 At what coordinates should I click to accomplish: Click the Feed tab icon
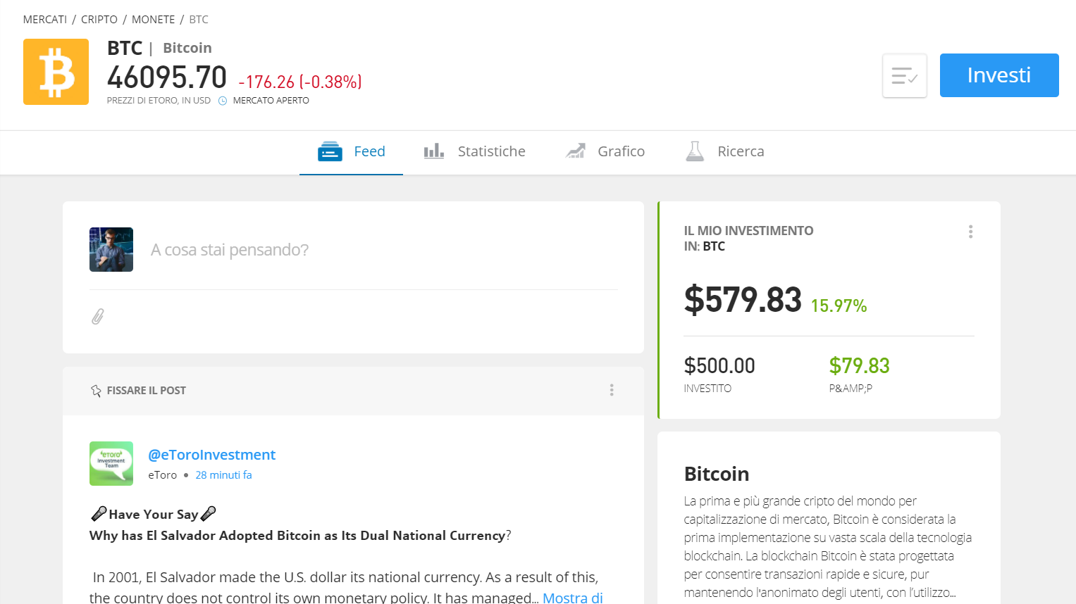pyautogui.click(x=330, y=151)
